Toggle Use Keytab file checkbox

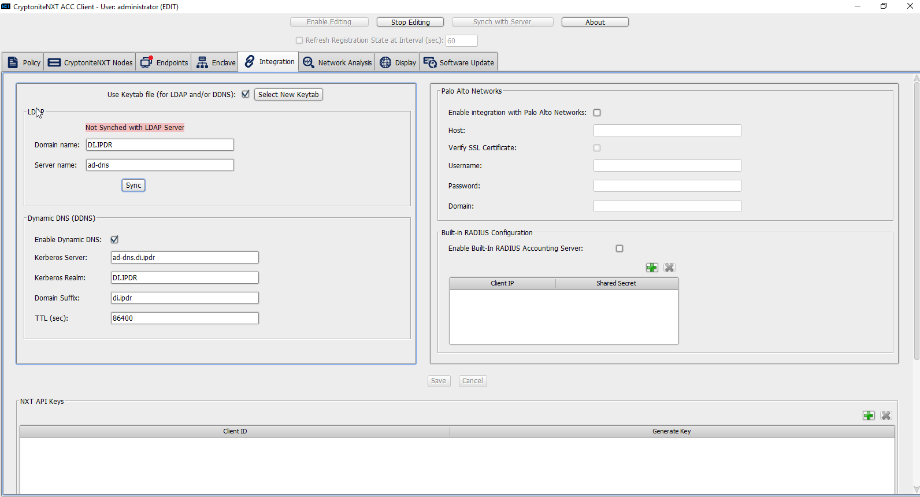coord(246,94)
